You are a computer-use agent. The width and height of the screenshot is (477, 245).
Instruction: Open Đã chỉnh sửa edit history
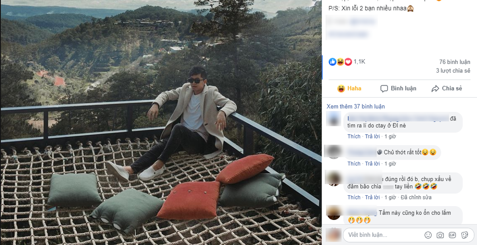(416, 197)
